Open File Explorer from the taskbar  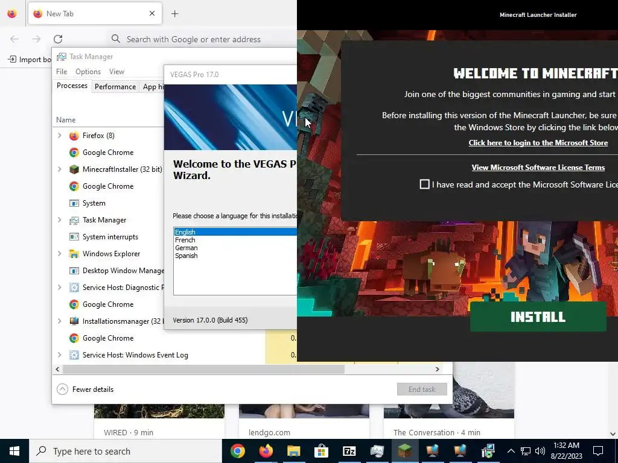294,451
